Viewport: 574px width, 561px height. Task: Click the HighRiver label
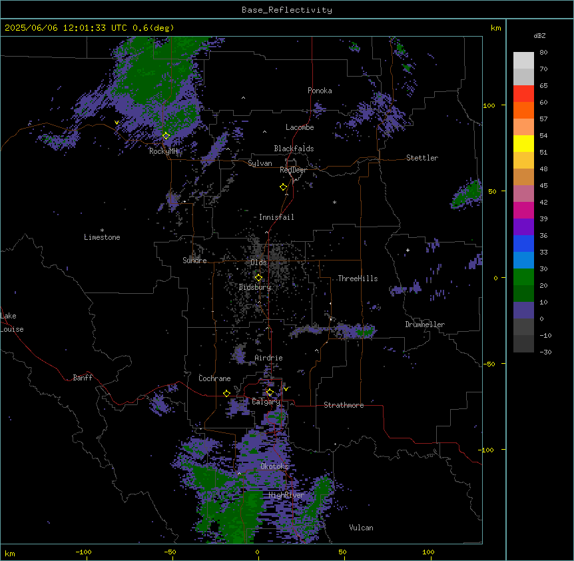(286, 495)
